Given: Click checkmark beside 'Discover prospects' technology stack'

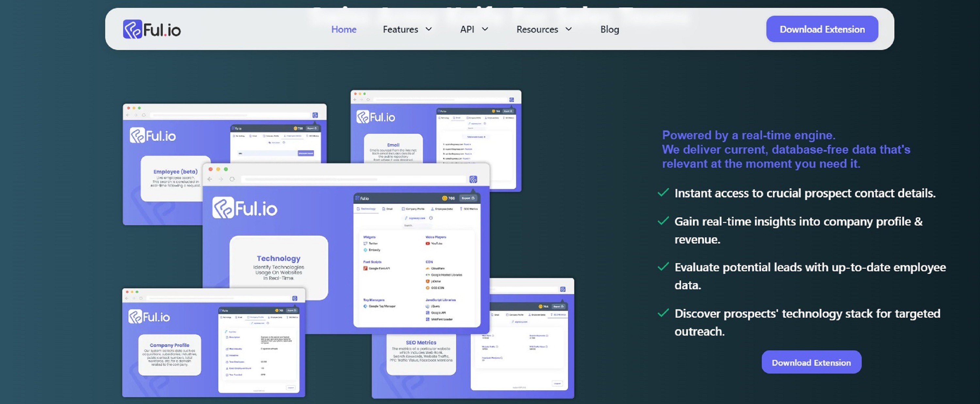Looking at the screenshot, I should 663,313.
